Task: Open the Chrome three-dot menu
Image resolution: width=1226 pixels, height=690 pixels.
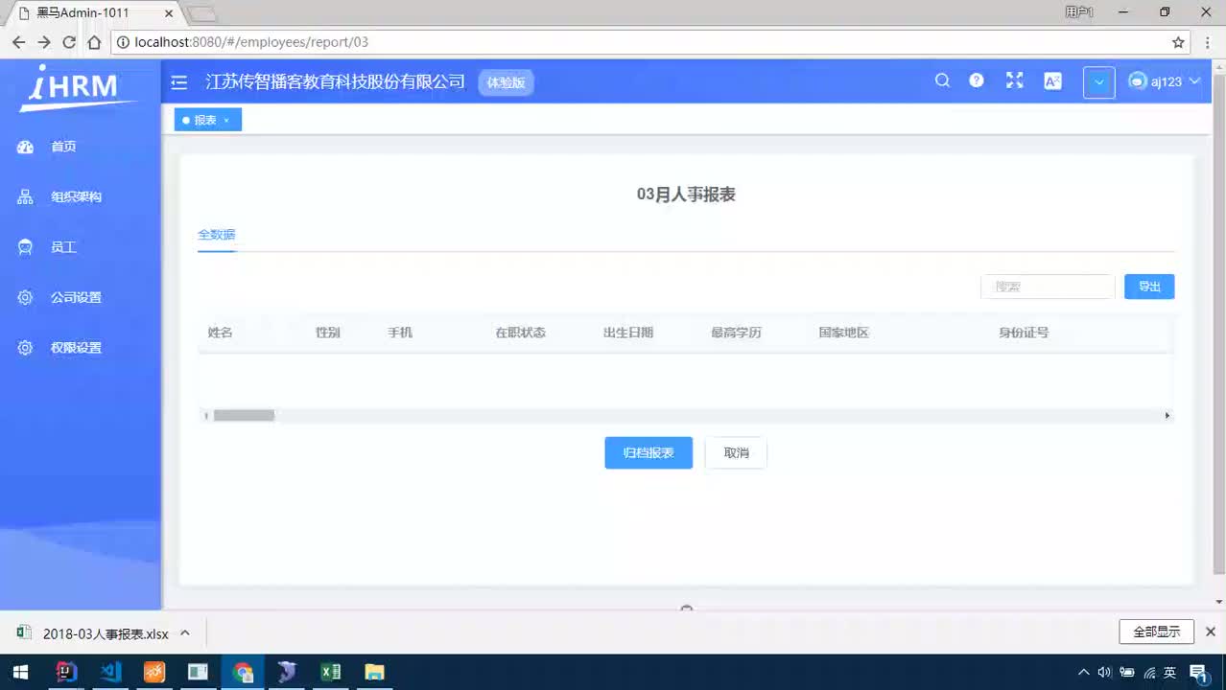Action: pyautogui.click(x=1207, y=42)
